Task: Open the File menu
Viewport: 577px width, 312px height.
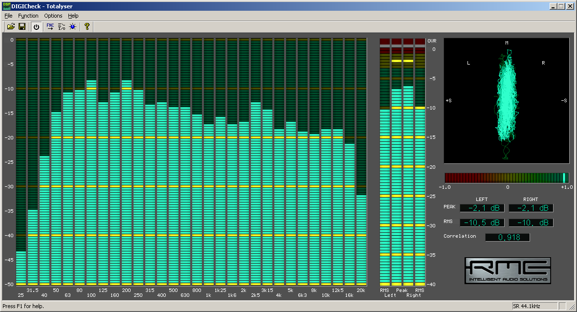Action: click(x=8, y=16)
